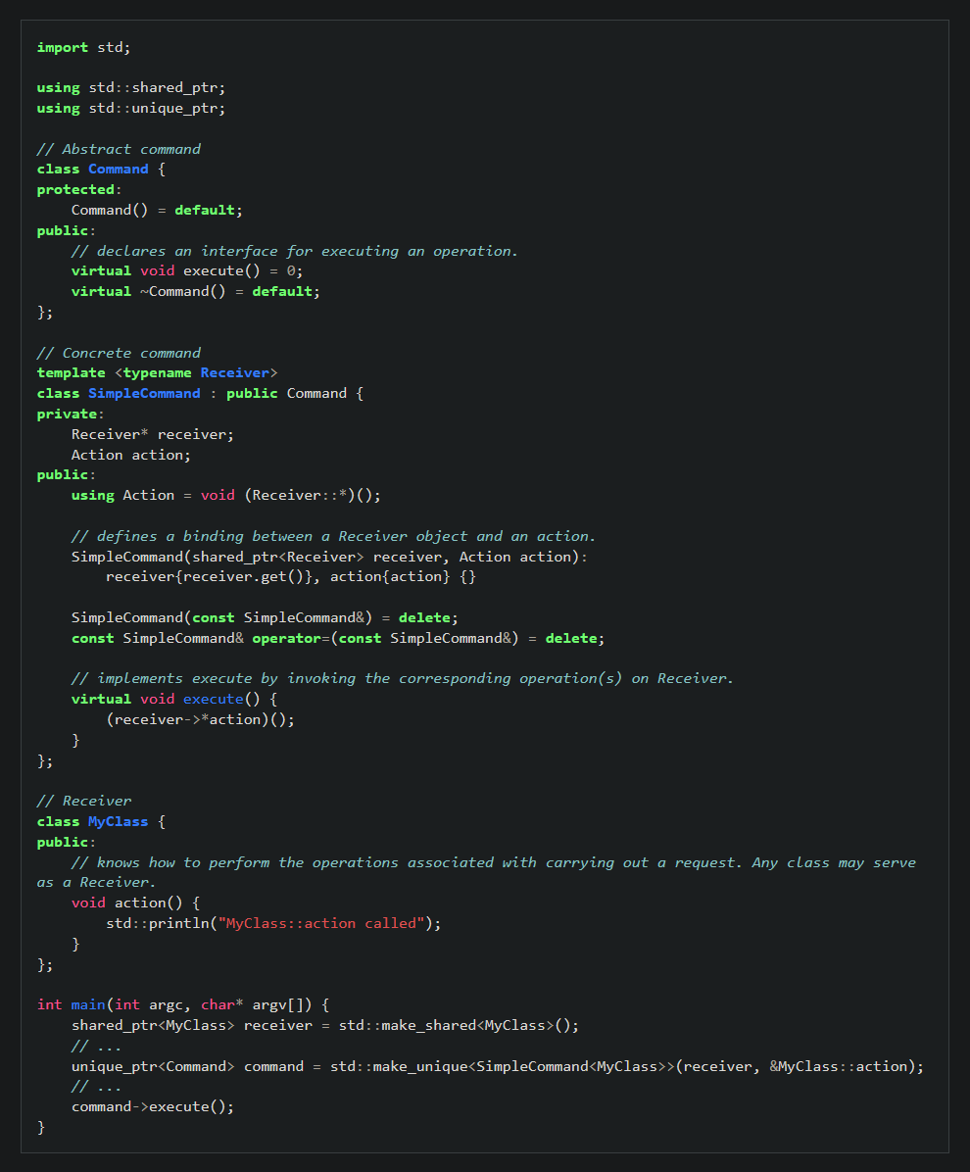Click the 'Action action;' member declaration
Image resolution: width=970 pixels, height=1172 pixels.
(x=131, y=455)
